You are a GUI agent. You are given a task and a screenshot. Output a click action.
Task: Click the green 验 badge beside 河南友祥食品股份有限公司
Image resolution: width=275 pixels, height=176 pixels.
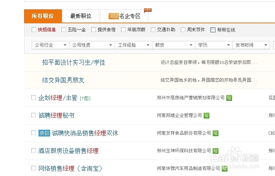click(215, 133)
